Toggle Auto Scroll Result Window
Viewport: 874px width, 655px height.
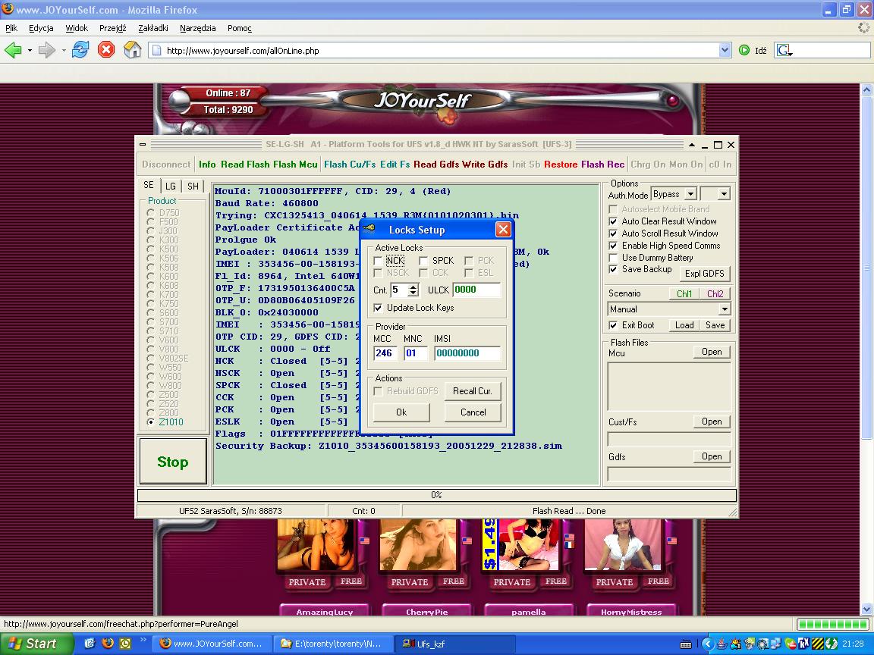tap(613, 233)
